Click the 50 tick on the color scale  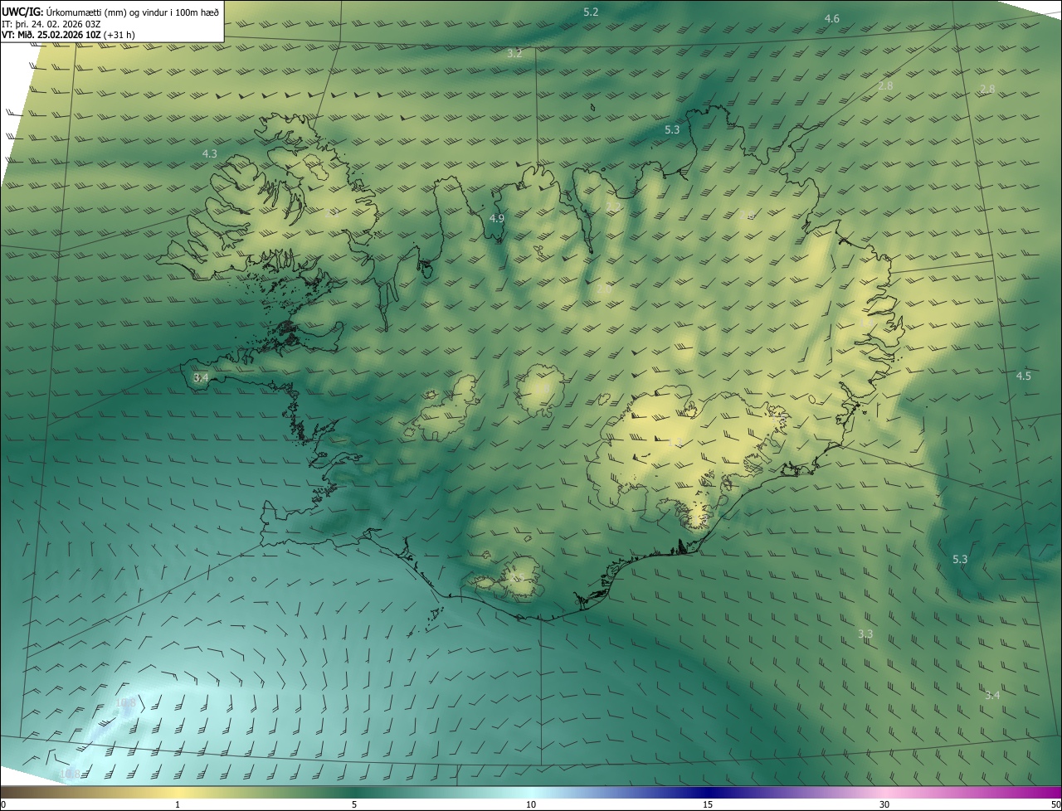(1055, 805)
